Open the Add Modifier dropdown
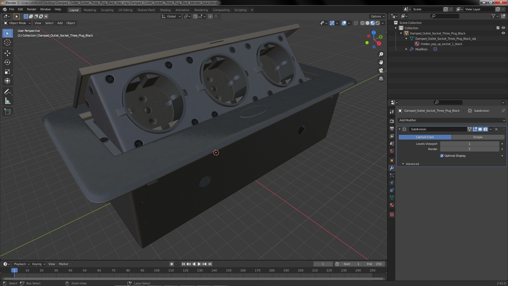 [x=452, y=120]
